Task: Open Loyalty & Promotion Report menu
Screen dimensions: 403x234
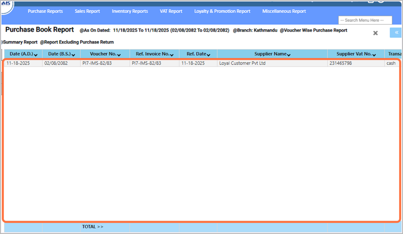Action: [x=222, y=11]
